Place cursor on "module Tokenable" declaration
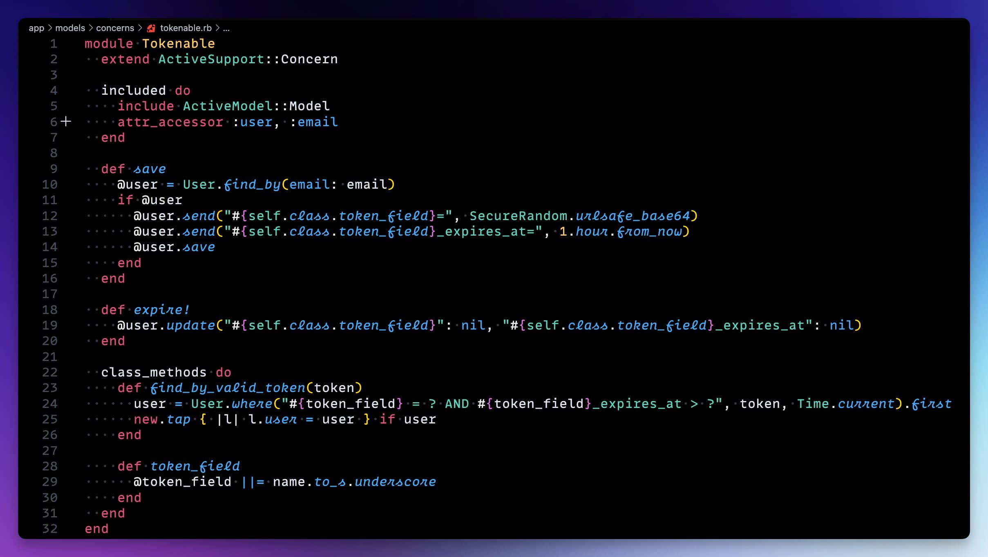 (x=149, y=43)
